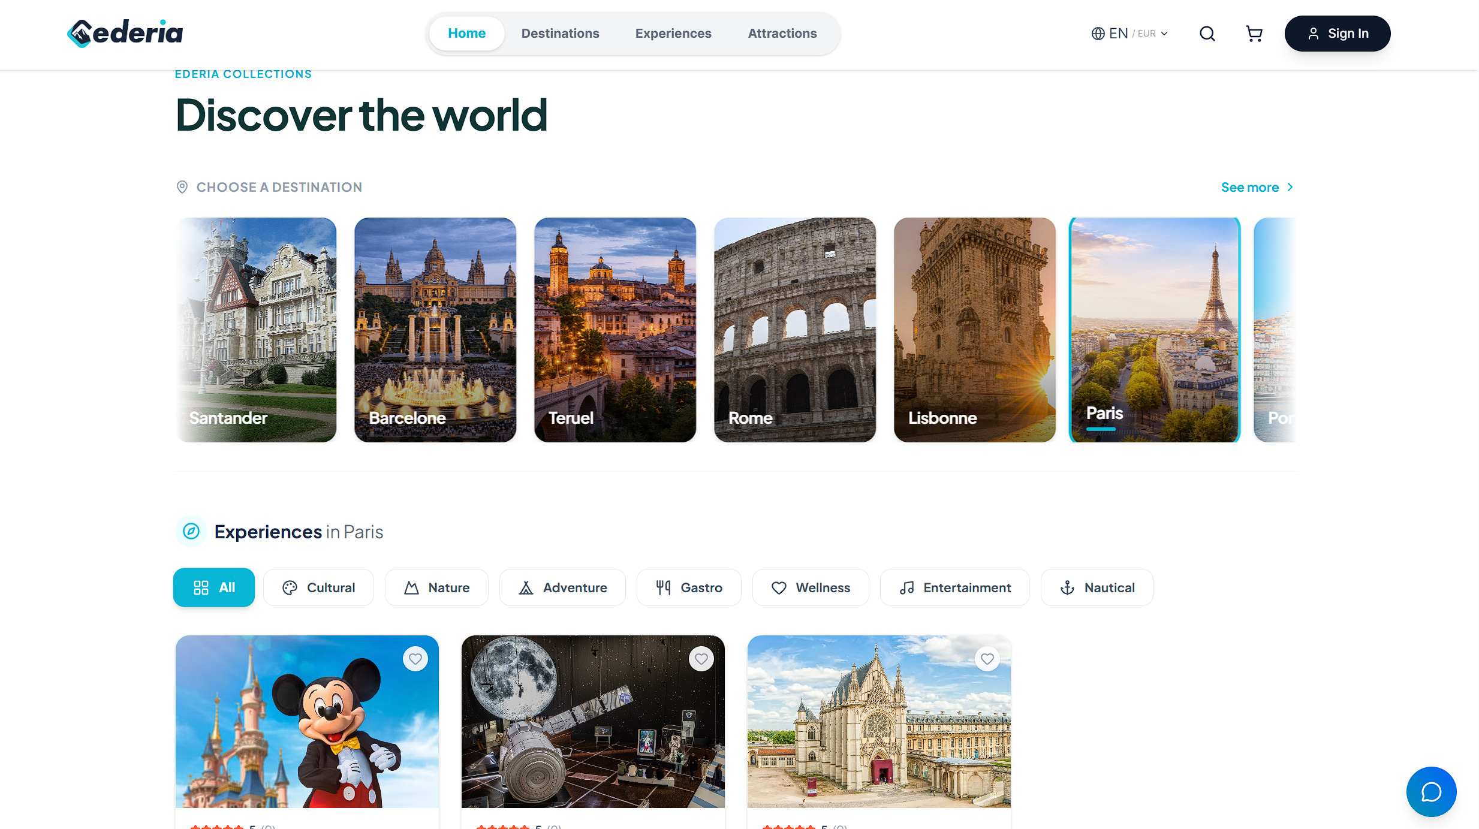
Task: Filter experiences by Nautical
Action: click(x=1097, y=587)
